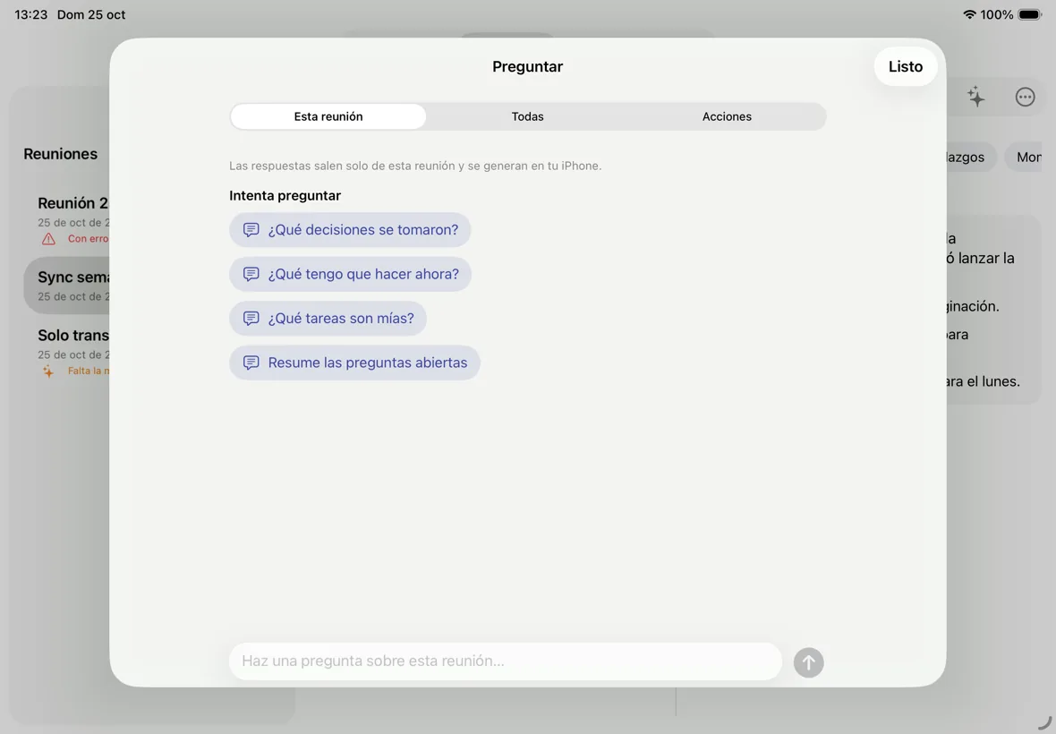
Task: Select the Esta reunión tab
Action: 328,116
